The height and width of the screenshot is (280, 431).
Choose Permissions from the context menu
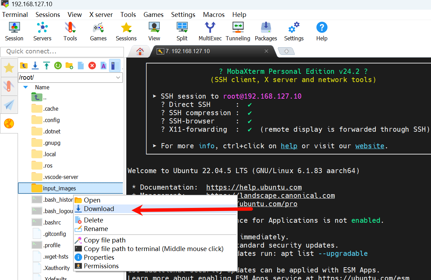[x=155, y=266]
